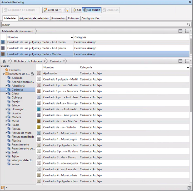193x191 pixels.
Task: Expand the Albañilería category
Action: (x=6, y=86)
